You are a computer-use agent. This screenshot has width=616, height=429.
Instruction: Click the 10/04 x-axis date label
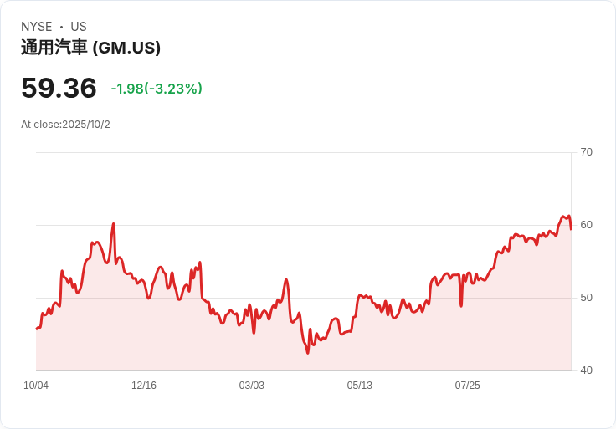(36, 386)
